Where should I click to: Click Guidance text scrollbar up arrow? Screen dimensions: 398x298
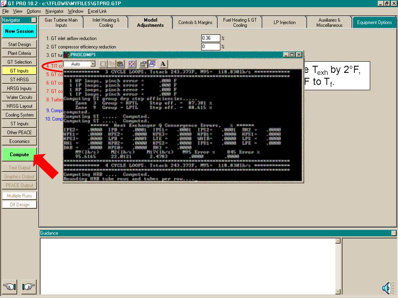(338, 241)
